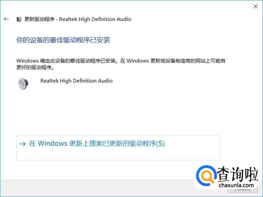Click the Realtek speaker device icon
The width and height of the screenshot is (263, 197).
click(x=23, y=83)
